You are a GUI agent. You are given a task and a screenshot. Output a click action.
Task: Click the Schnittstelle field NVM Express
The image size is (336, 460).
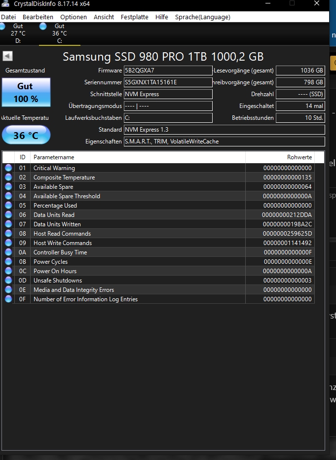(168, 94)
